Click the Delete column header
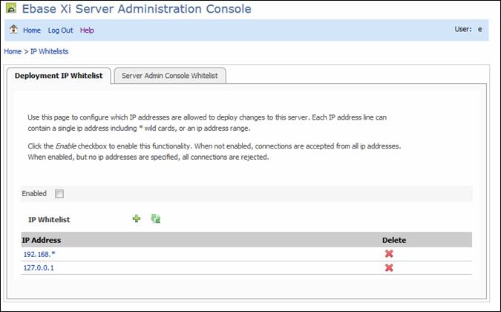The image size is (501, 312). pyautogui.click(x=393, y=240)
